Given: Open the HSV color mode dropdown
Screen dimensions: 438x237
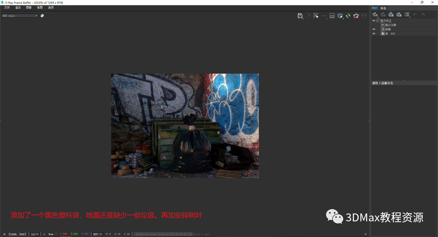Looking at the screenshot, I should coord(97,234).
